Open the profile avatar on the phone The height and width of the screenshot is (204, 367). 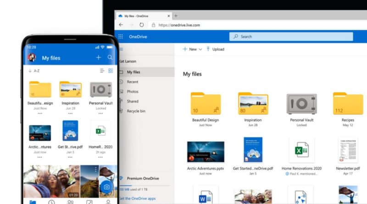[32, 57]
